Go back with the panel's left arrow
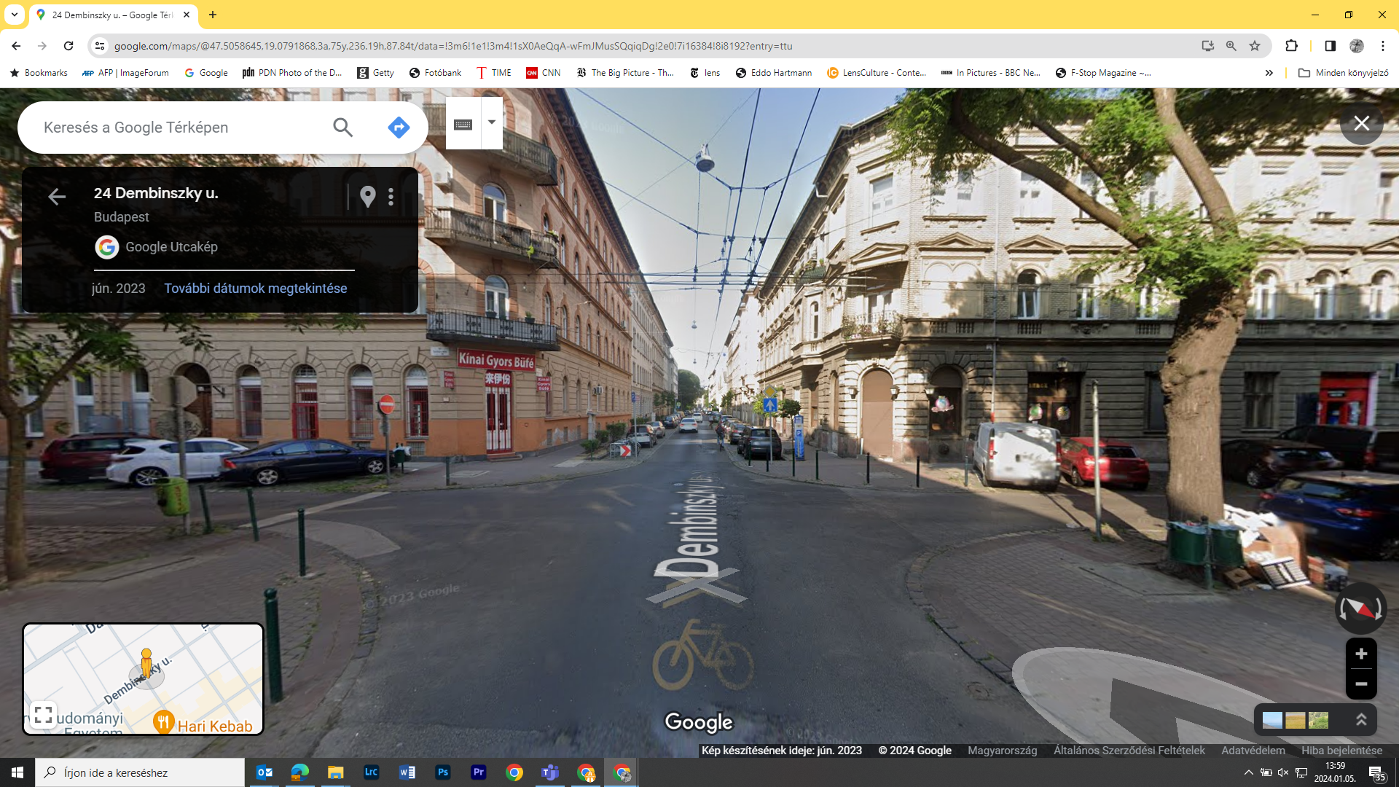 [57, 196]
